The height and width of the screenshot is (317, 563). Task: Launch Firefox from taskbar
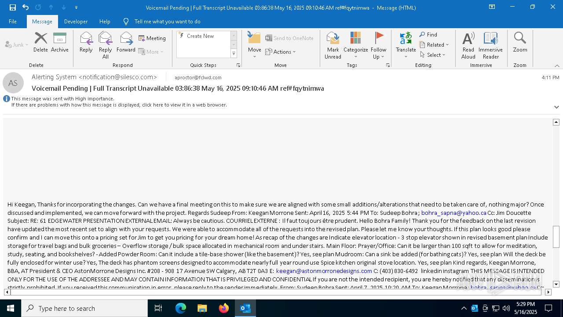[224, 308]
